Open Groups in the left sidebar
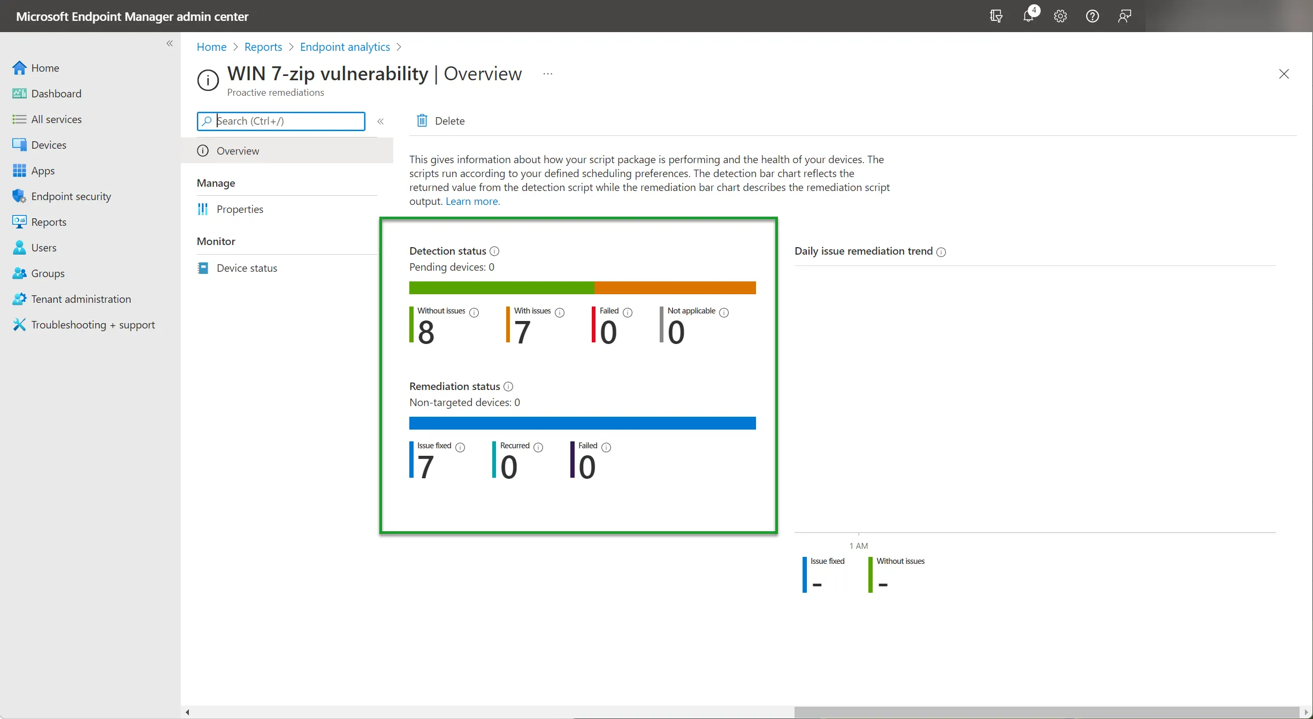 coord(38,273)
